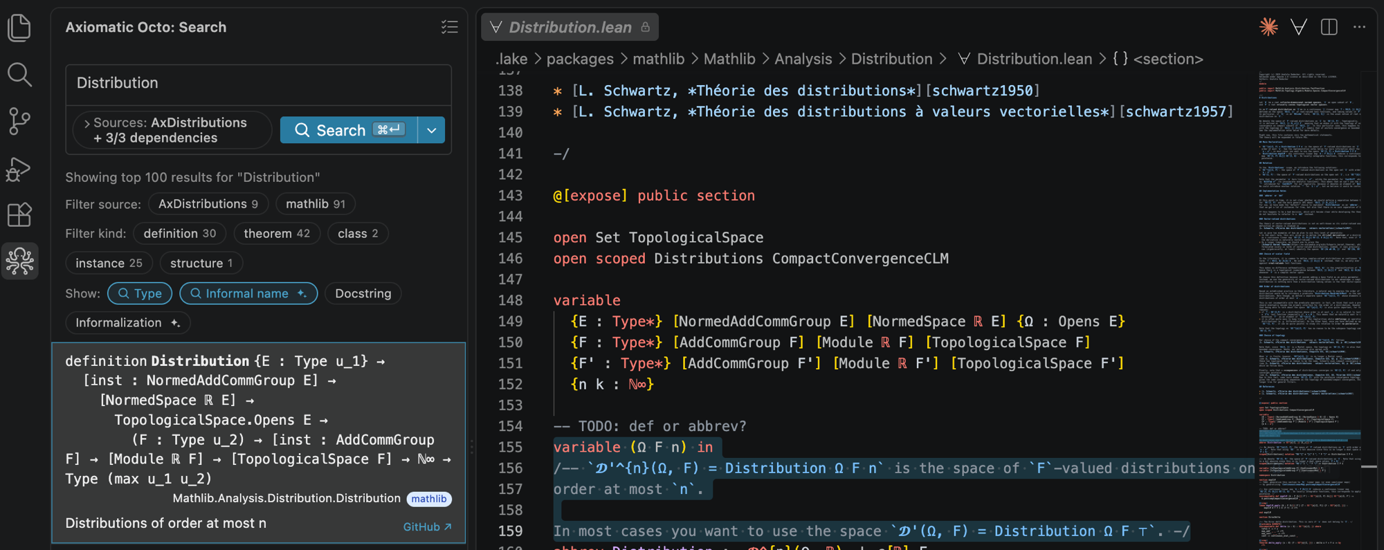
Task: Toggle the AxDistributions source filter
Action: click(x=208, y=203)
